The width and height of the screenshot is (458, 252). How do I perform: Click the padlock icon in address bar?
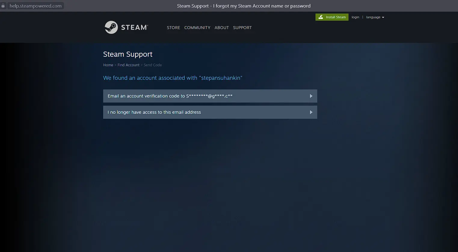tap(3, 6)
